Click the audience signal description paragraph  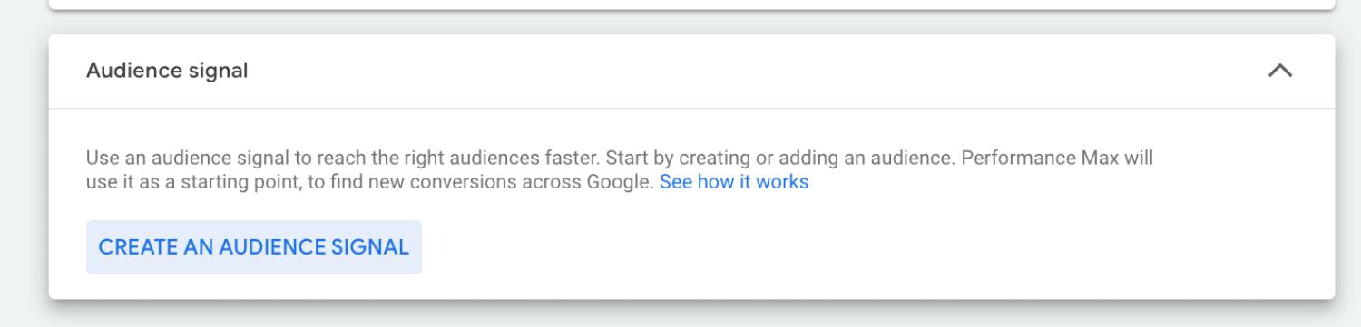620,170
